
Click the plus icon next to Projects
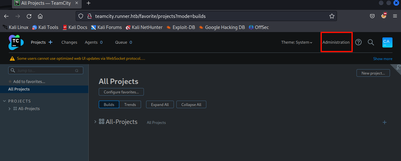[50, 42]
